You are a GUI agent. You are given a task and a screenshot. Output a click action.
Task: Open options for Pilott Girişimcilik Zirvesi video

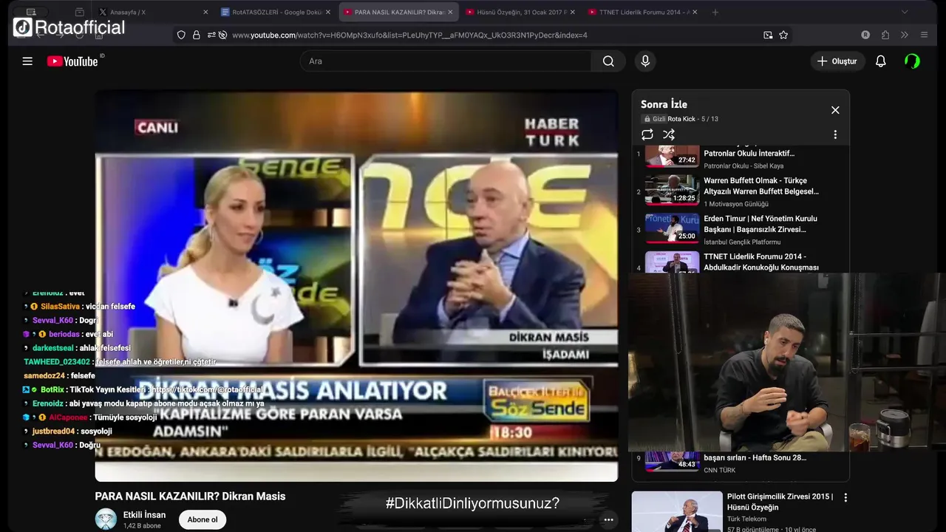point(845,498)
